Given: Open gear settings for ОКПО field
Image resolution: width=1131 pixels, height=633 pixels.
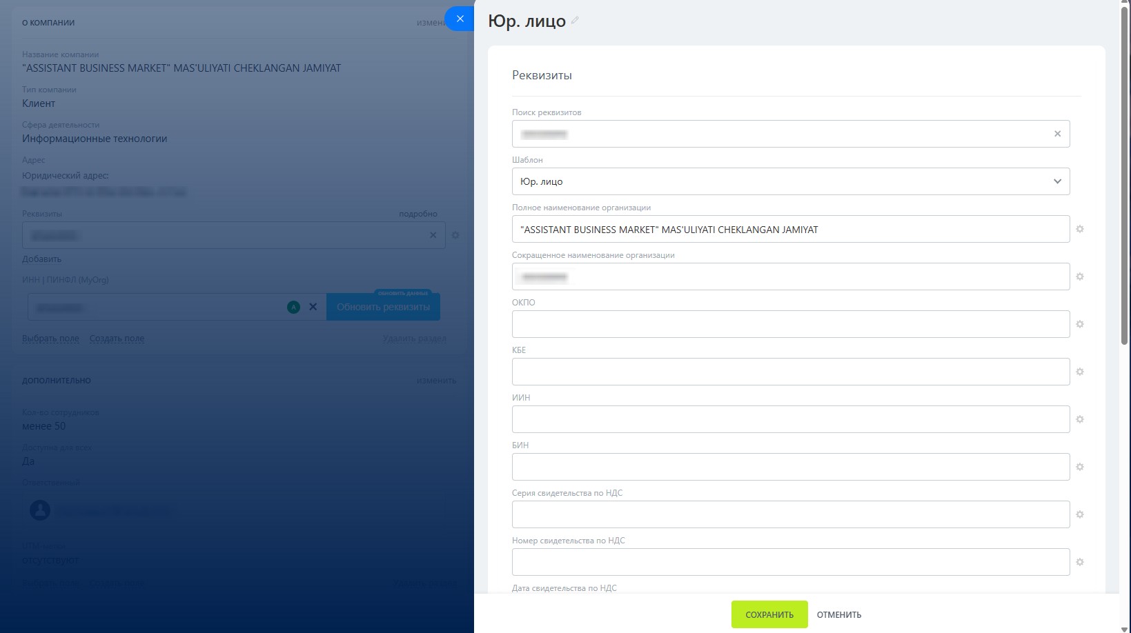Looking at the screenshot, I should pos(1080,324).
